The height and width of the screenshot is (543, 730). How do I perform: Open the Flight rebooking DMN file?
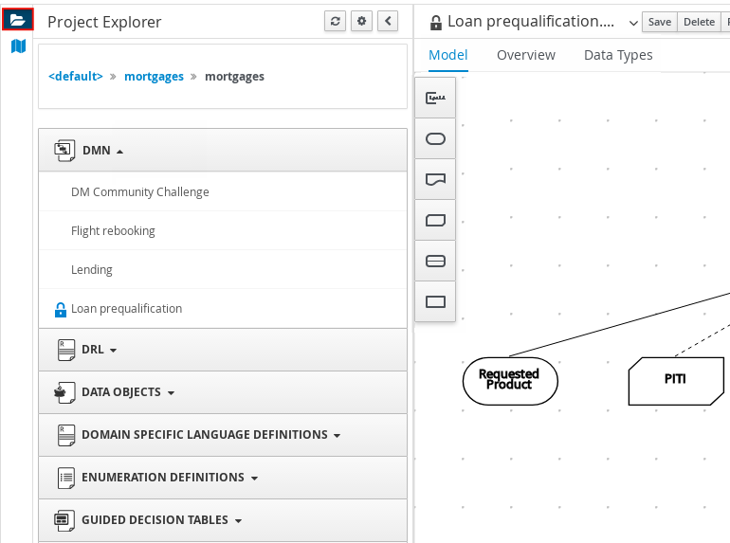113,231
